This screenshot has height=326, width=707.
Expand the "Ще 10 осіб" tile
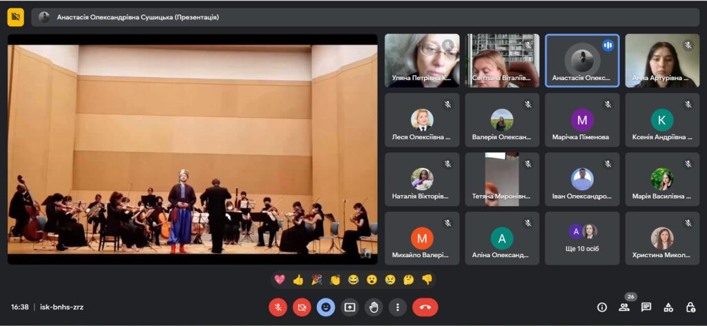tap(582, 238)
